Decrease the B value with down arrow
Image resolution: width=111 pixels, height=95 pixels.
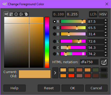tap(106, 35)
